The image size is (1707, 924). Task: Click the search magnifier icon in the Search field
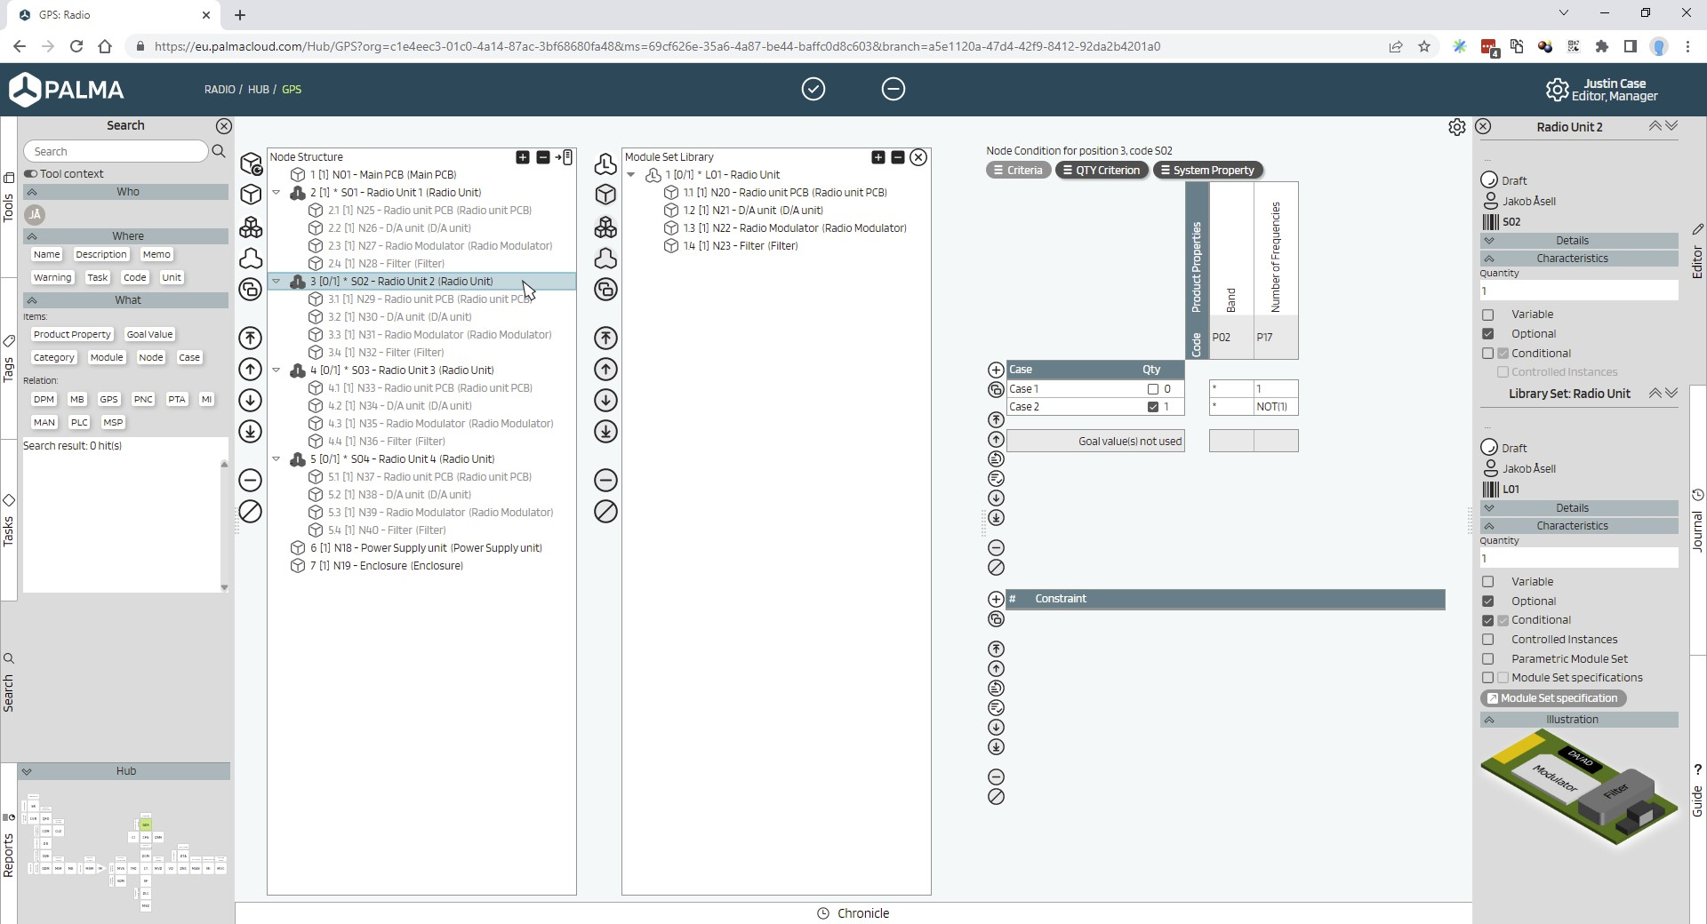tap(219, 151)
